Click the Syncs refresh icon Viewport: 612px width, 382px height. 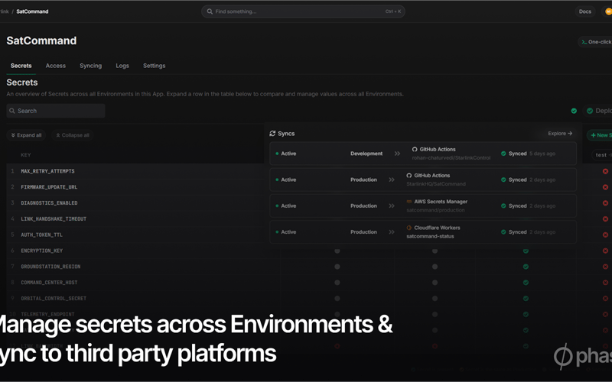click(x=272, y=133)
